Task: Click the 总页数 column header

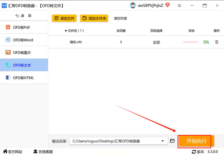Action: [x=121, y=31]
